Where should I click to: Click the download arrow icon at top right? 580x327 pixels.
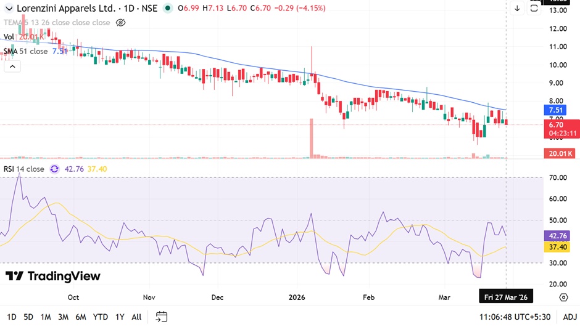[517, 8]
